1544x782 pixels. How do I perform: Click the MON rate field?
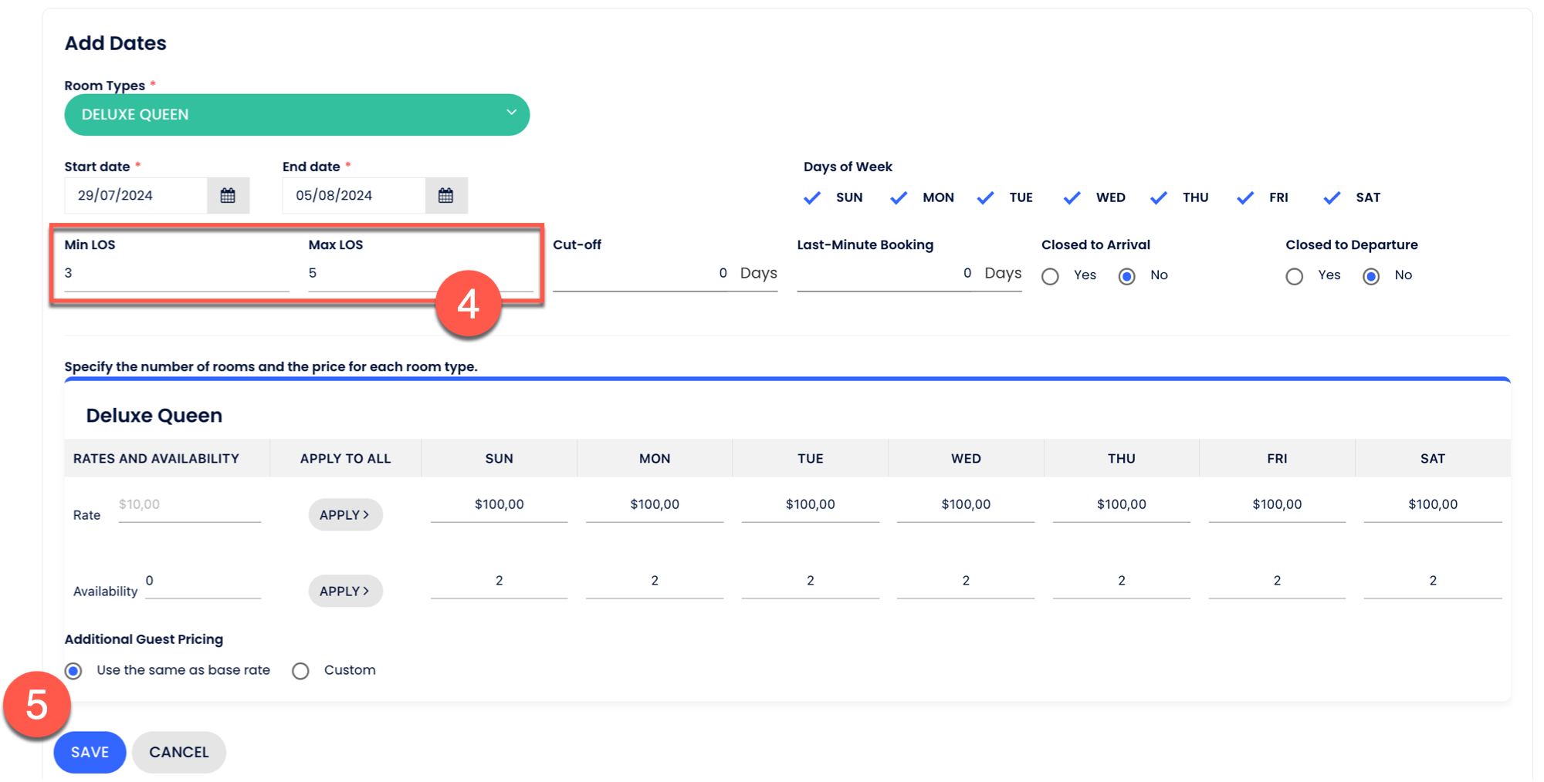654,504
